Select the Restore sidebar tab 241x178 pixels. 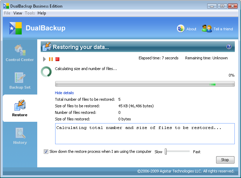[20, 108]
